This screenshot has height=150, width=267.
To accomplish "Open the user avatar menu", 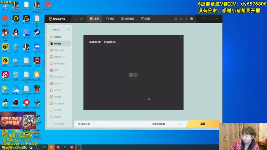I will click(x=192, y=19).
